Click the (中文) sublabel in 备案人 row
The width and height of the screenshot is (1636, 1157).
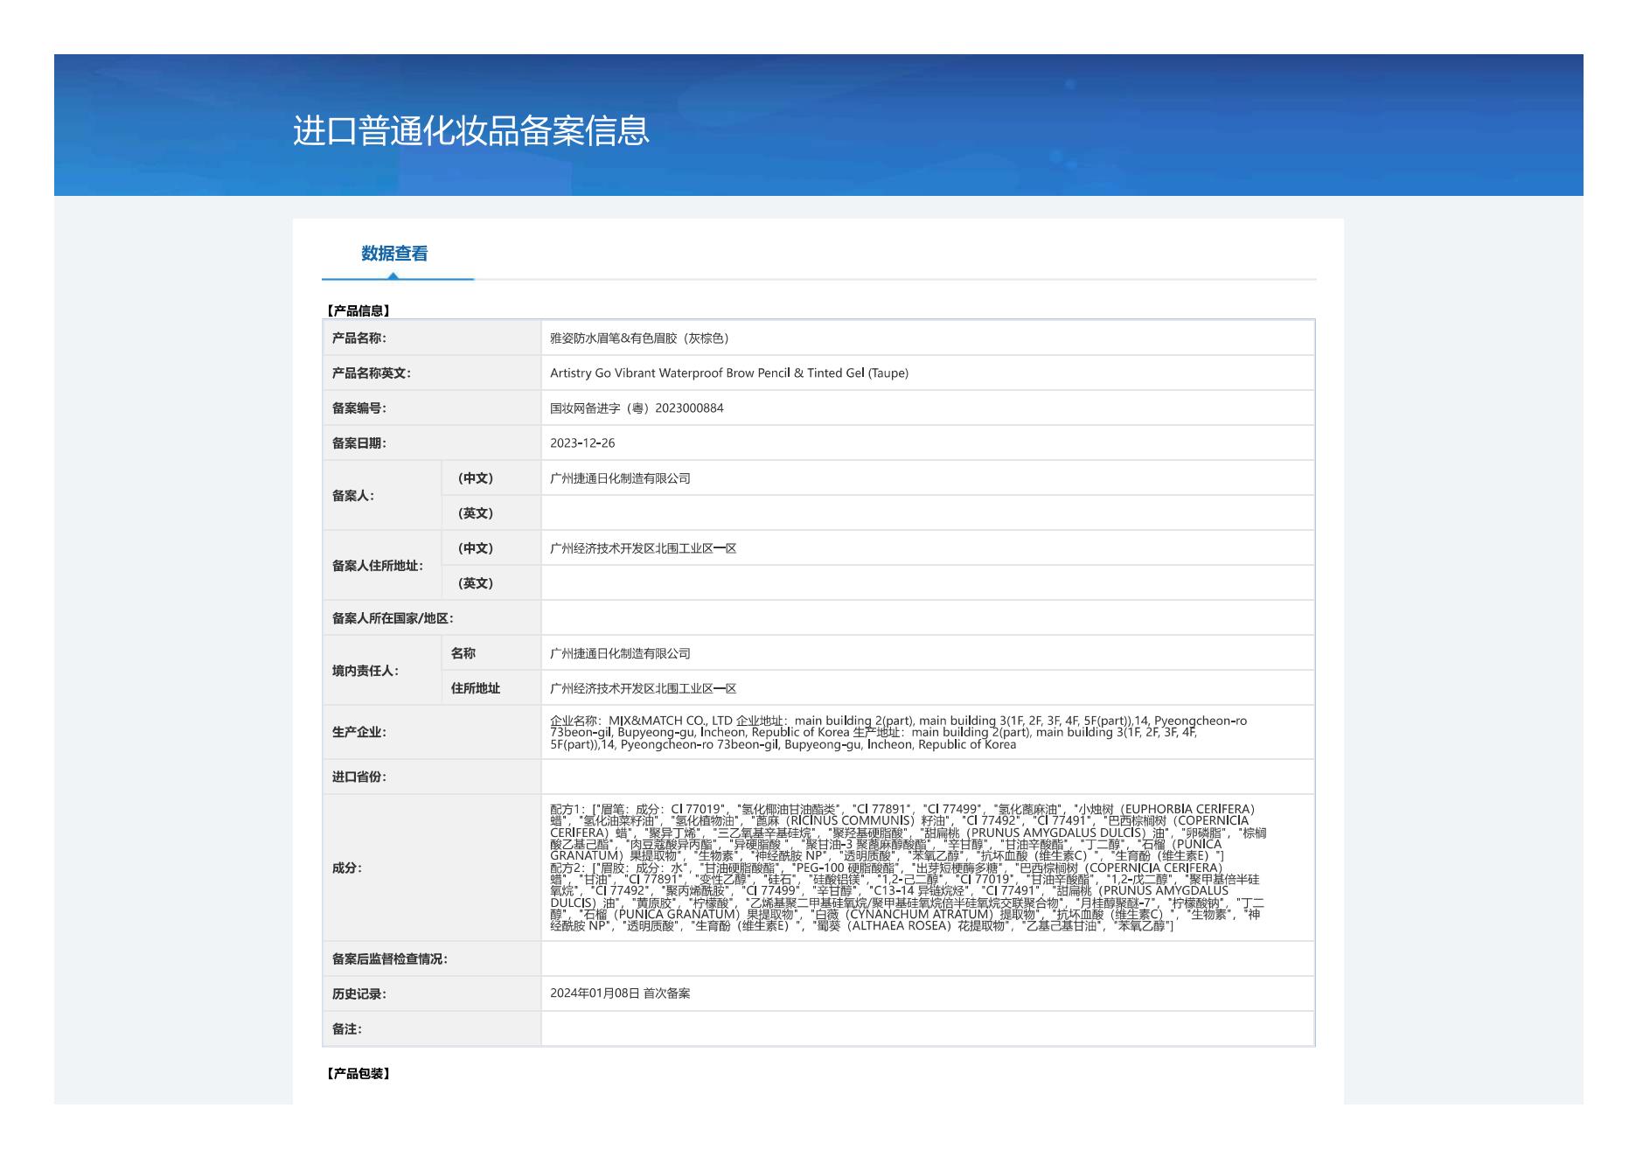tap(475, 478)
